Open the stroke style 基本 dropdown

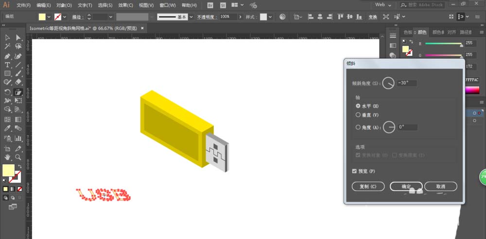(191, 17)
